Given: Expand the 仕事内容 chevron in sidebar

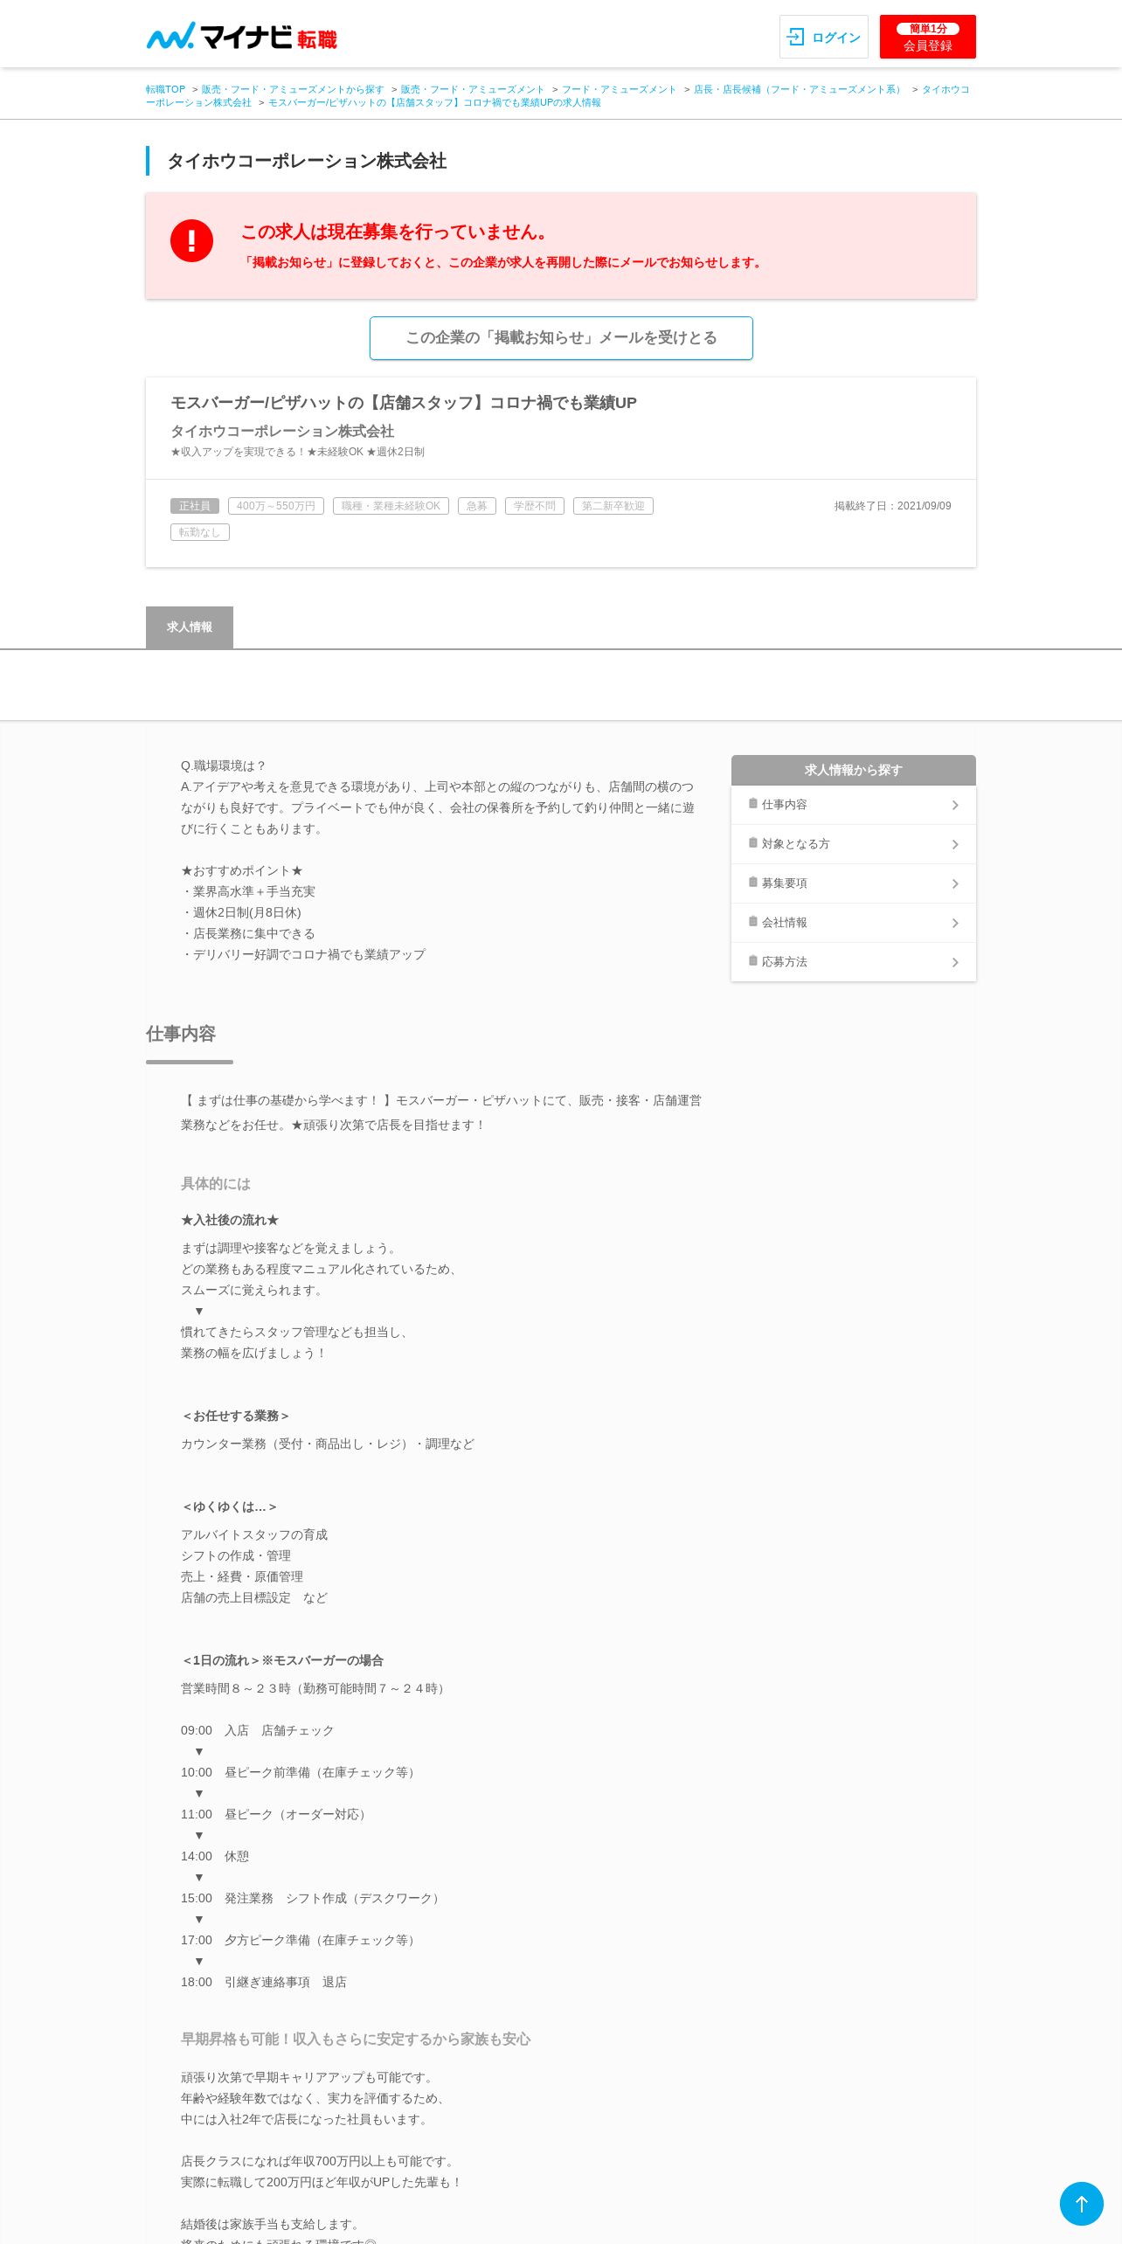Looking at the screenshot, I should pos(955,805).
